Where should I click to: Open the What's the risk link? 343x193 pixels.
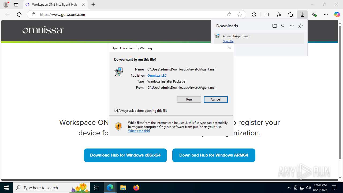pyautogui.click(x=139, y=131)
